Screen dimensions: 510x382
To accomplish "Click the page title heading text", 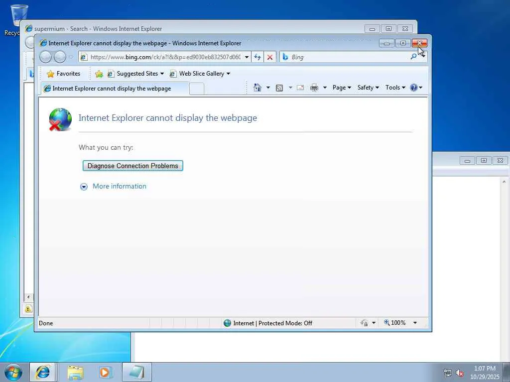I will [167, 118].
